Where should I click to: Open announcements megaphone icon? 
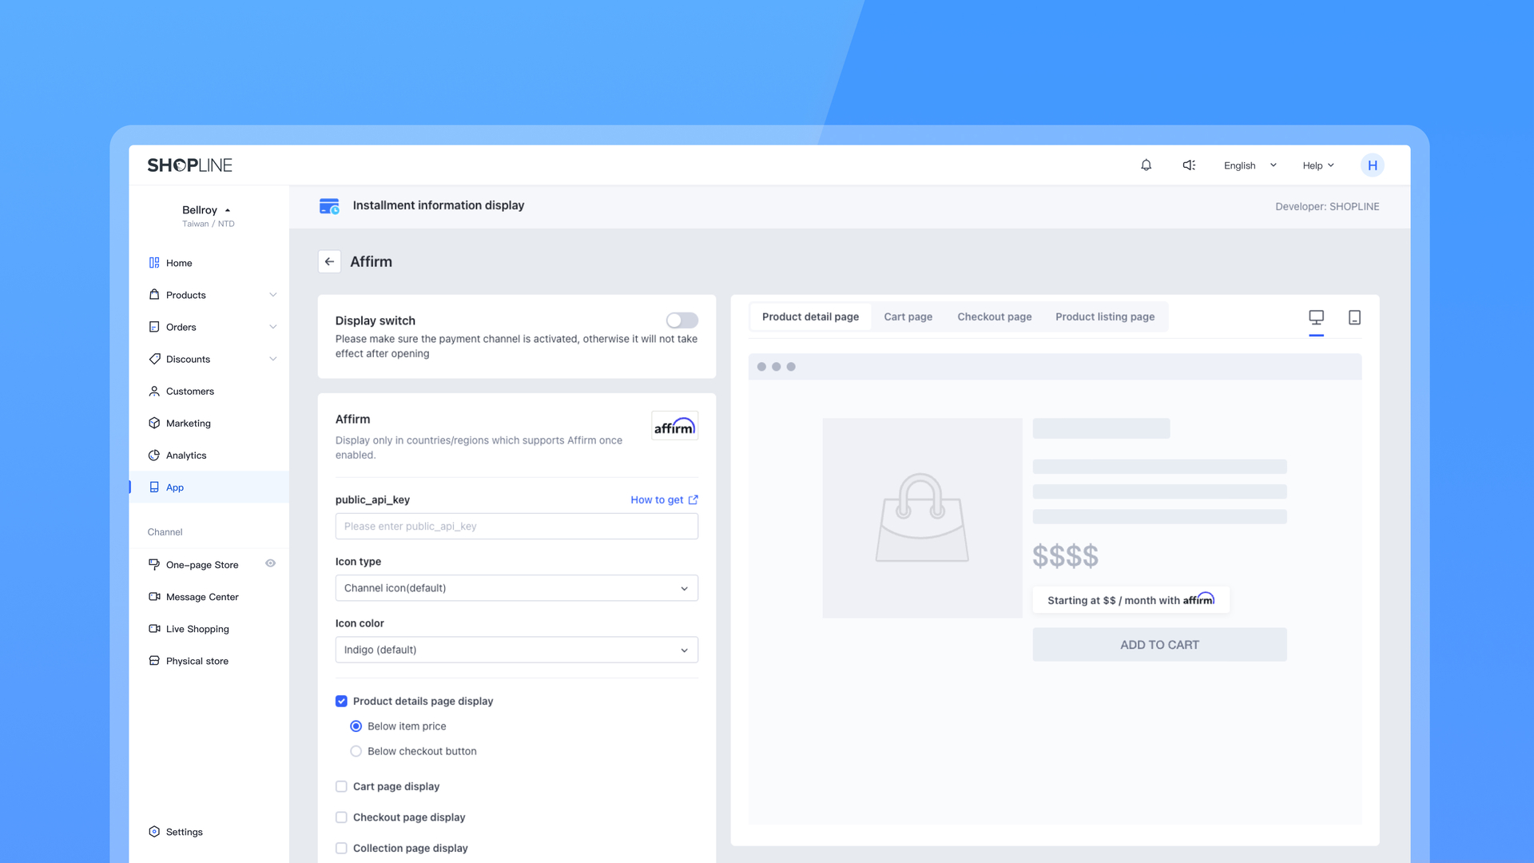click(1189, 165)
